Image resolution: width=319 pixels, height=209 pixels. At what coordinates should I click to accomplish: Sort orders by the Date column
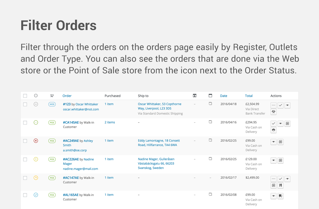223,96
